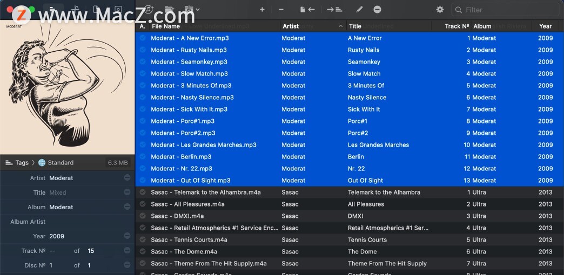
Task: Open the import dropdown chevron in toolbar
Action: 198,10
